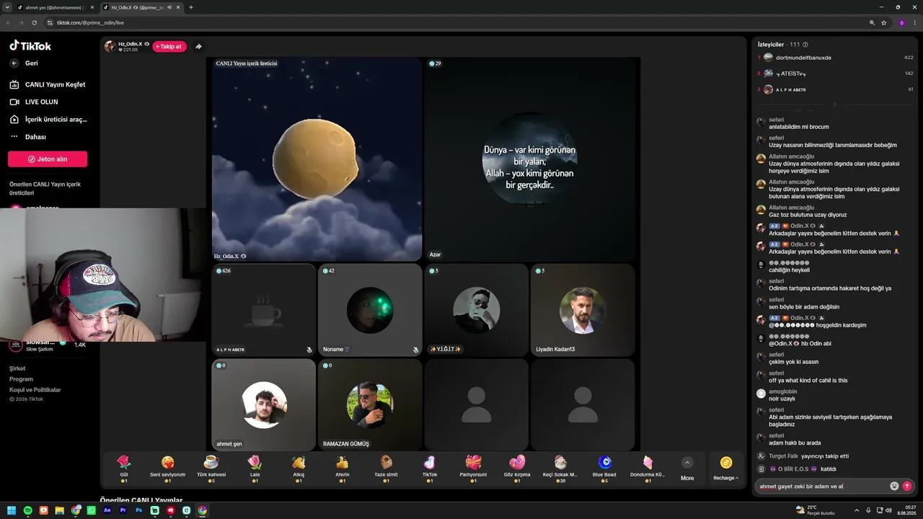This screenshot has height=519, width=923.
Task: Send the Alkış clapping gift
Action: (x=299, y=468)
